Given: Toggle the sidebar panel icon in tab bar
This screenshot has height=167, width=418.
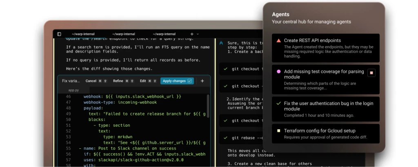Looking at the screenshot, I should (x=59, y=34).
